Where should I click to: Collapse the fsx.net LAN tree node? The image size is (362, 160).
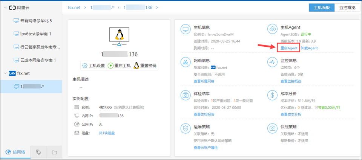5,73
